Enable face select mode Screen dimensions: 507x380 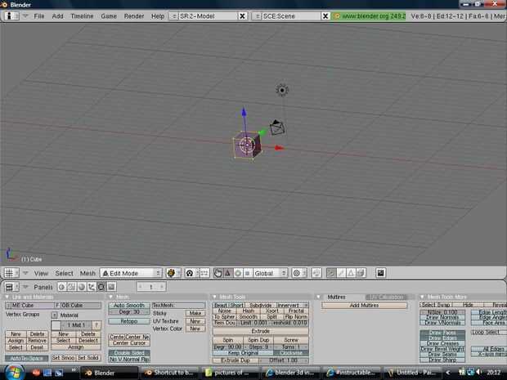pos(351,273)
